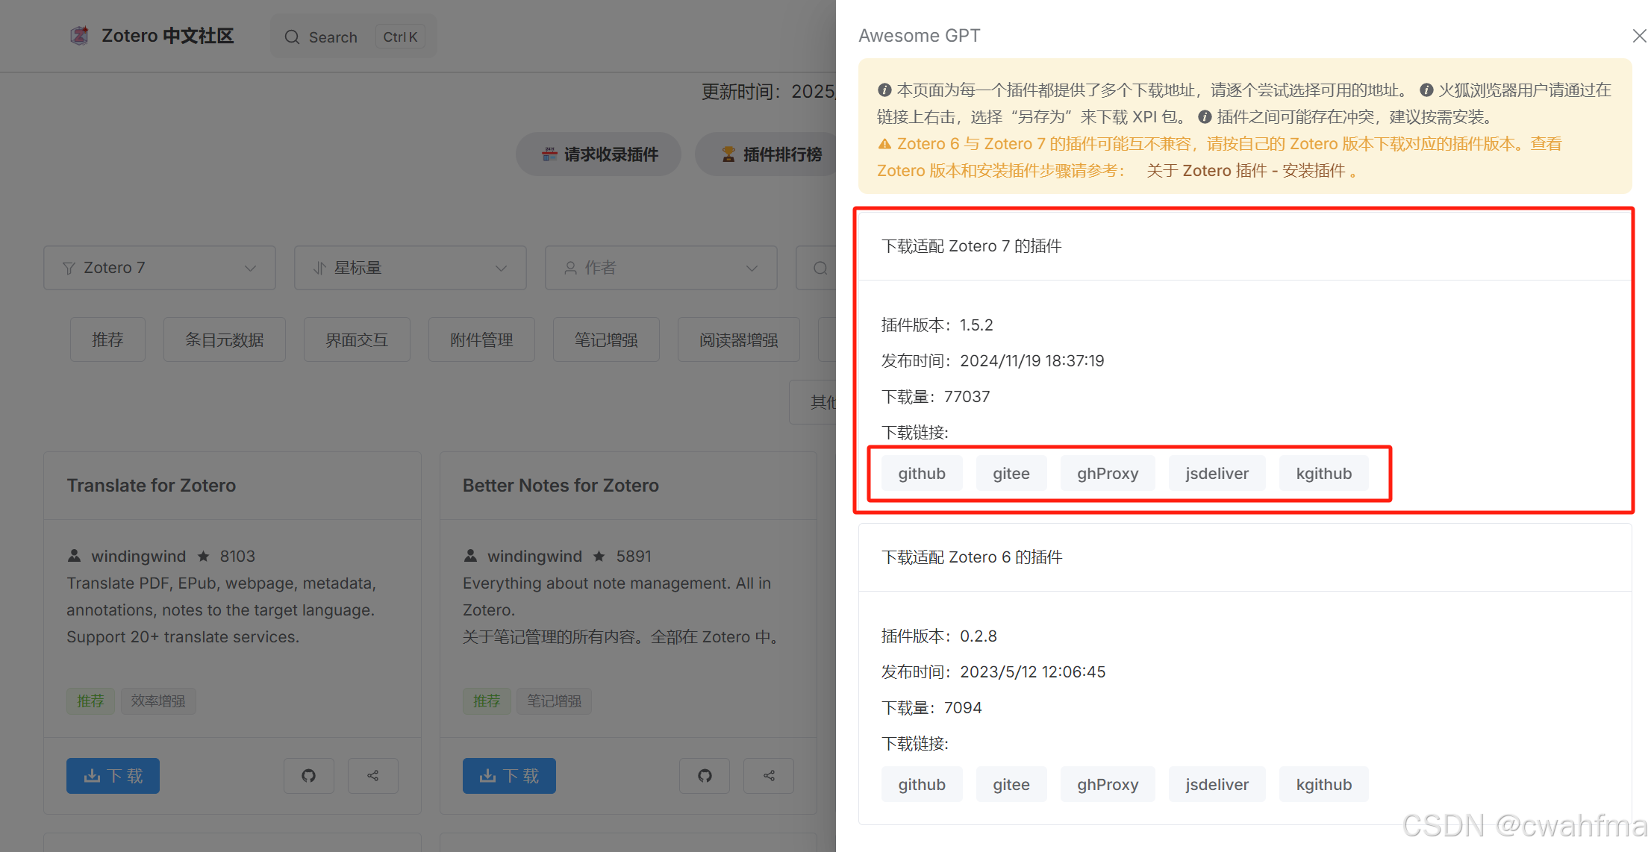Select the 附件管理 category tab
The height and width of the screenshot is (852, 1651).
pyautogui.click(x=481, y=340)
